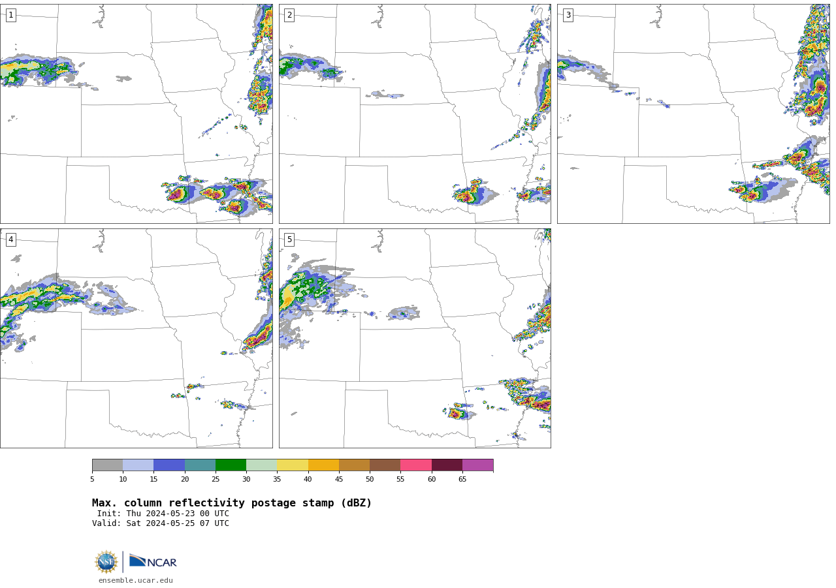Click the tan 45-50 dBZ swatch
This screenshot has height=588, width=836.
(354, 465)
